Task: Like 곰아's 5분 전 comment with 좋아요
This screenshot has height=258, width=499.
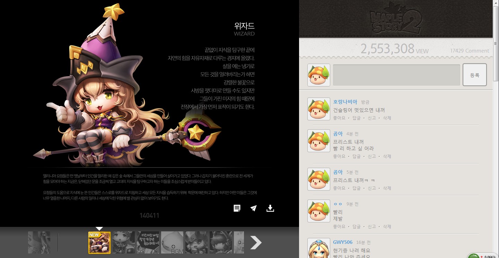Action: click(339, 188)
